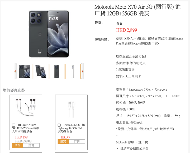Click 購買 button under JBL earphones
This screenshot has width=190, height=153.
click(18, 145)
